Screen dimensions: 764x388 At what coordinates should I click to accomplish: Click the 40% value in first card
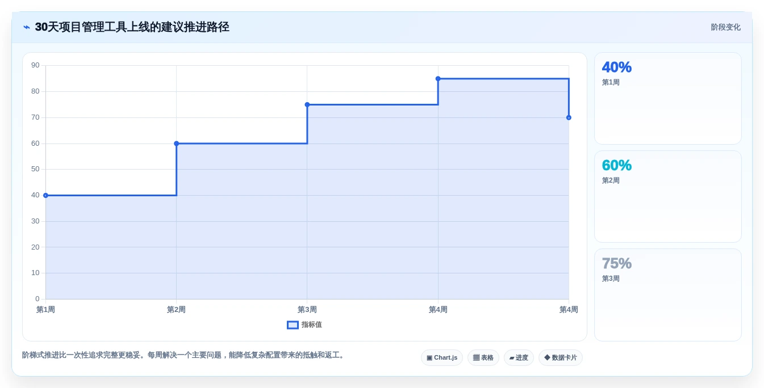pos(617,67)
